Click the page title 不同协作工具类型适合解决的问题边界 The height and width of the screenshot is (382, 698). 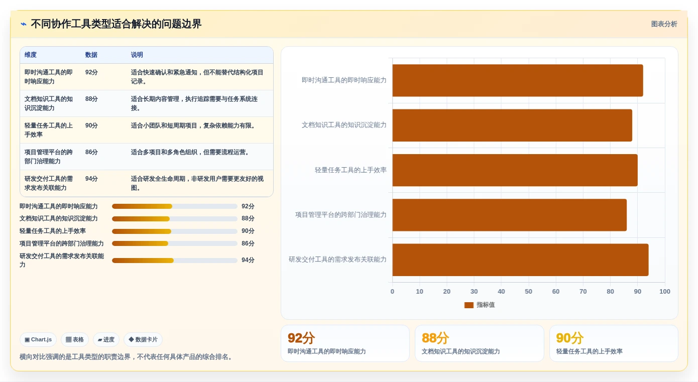[116, 24]
